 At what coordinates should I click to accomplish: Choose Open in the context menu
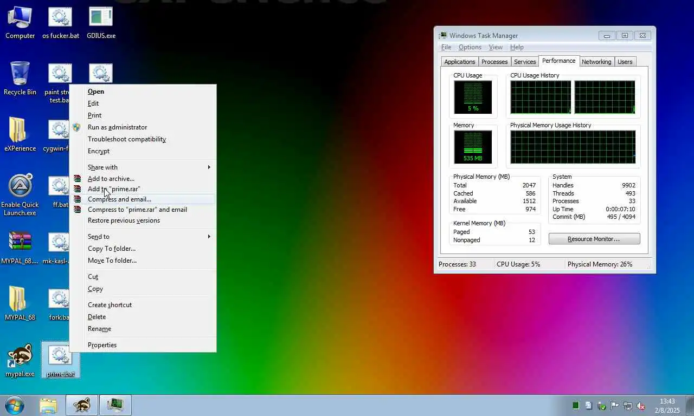tap(143, 92)
